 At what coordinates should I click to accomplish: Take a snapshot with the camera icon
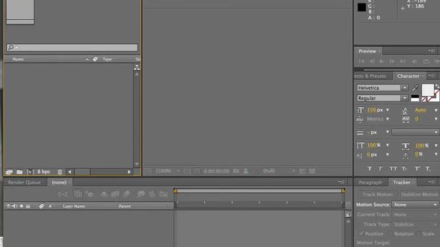click(236, 171)
